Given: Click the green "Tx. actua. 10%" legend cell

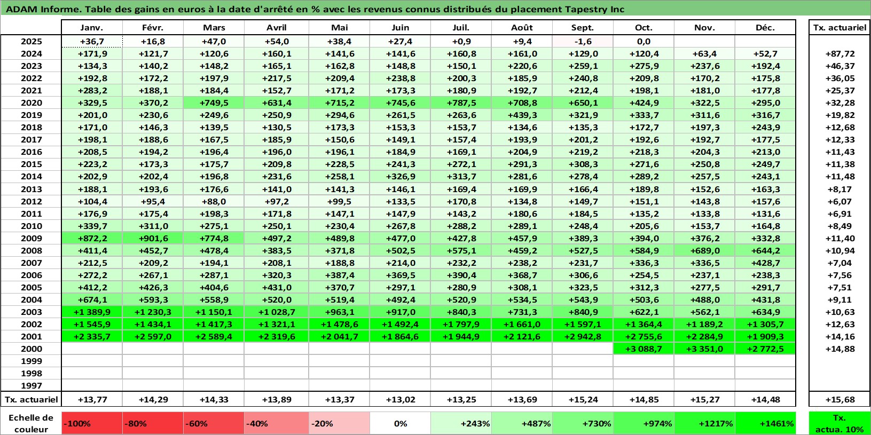Looking at the screenshot, I should [839, 423].
